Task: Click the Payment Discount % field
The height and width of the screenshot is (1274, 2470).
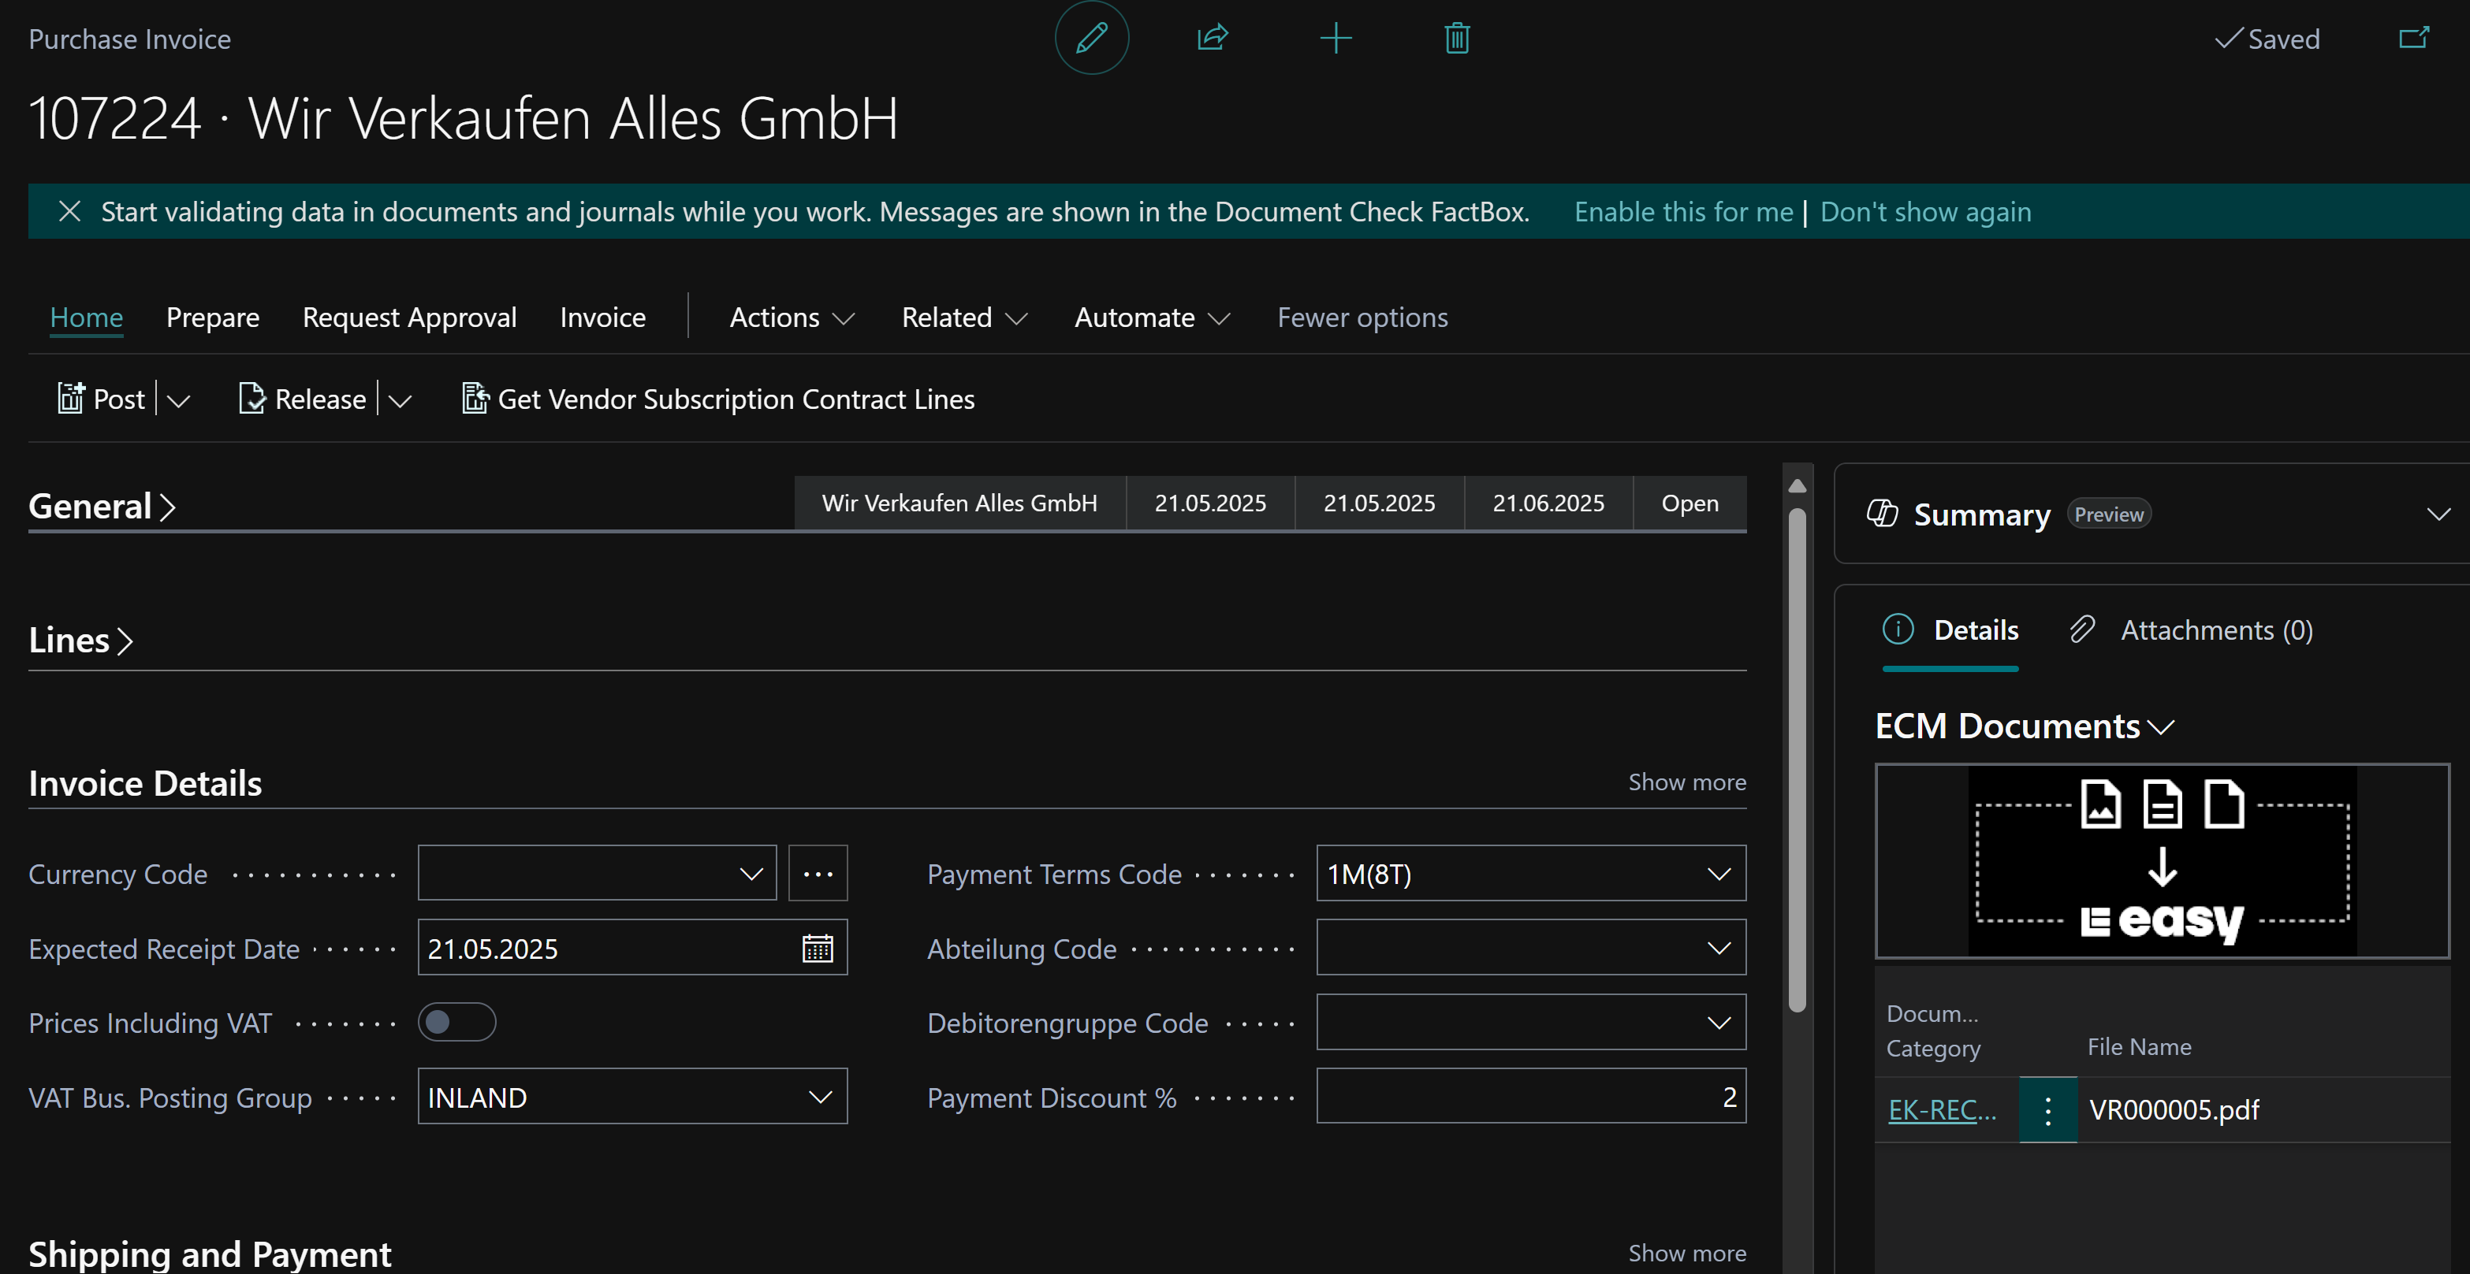Action: coord(1530,1097)
